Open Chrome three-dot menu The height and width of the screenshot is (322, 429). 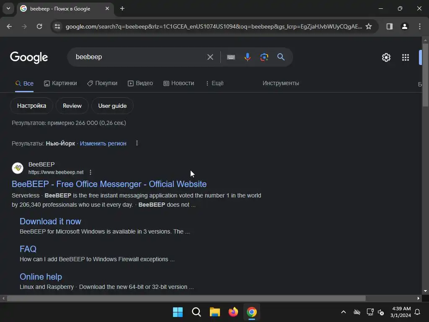coord(420,26)
